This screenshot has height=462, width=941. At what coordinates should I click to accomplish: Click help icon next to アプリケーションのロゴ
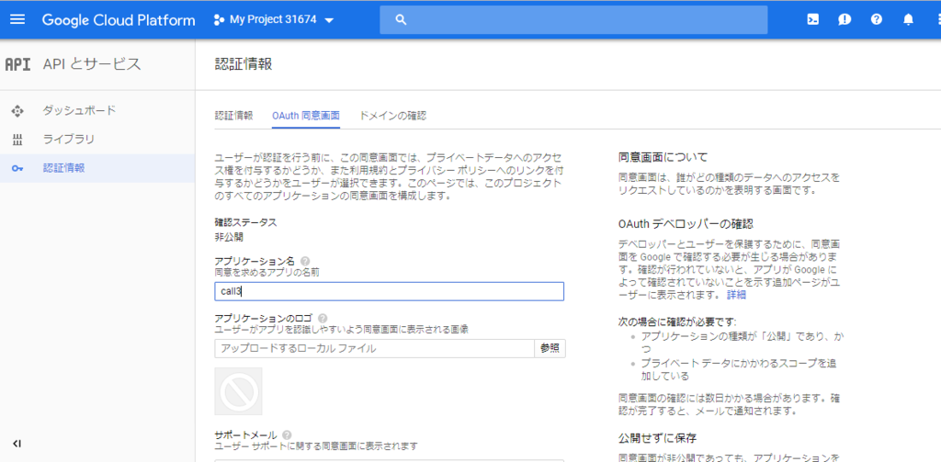point(323,319)
